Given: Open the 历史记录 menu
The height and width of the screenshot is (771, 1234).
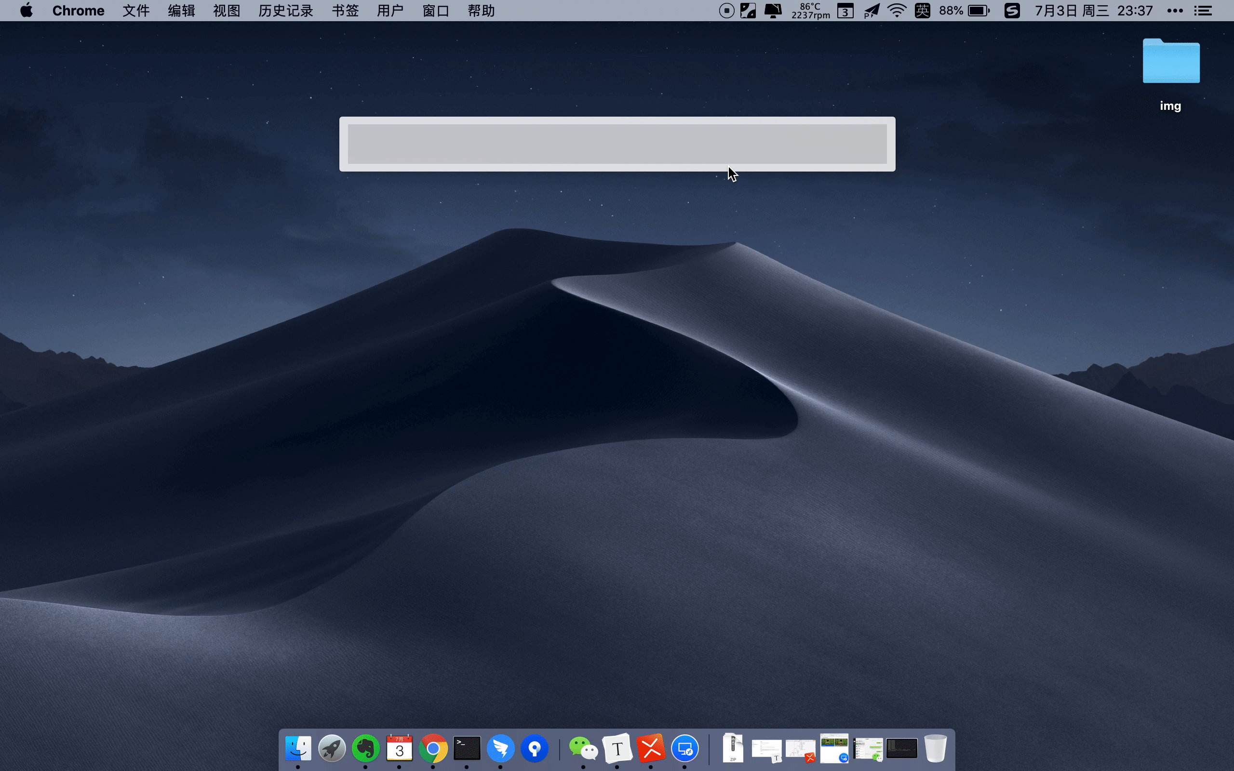Looking at the screenshot, I should coord(285,11).
